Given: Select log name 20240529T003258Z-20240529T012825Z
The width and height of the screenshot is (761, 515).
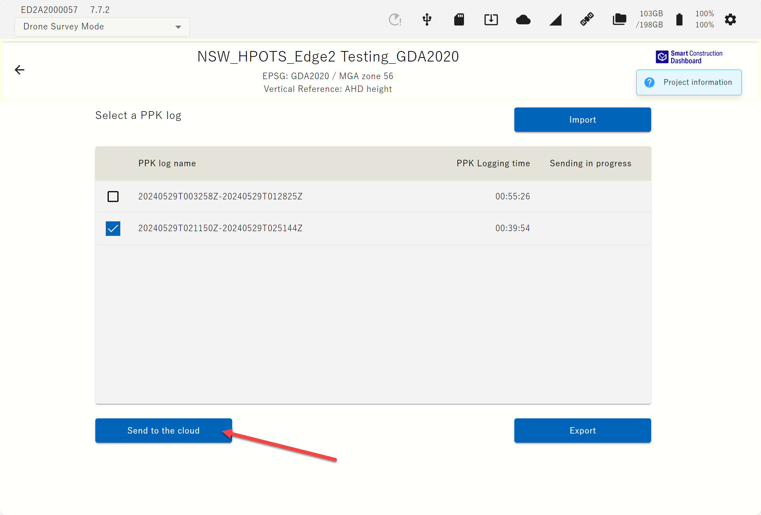Looking at the screenshot, I should point(220,196).
